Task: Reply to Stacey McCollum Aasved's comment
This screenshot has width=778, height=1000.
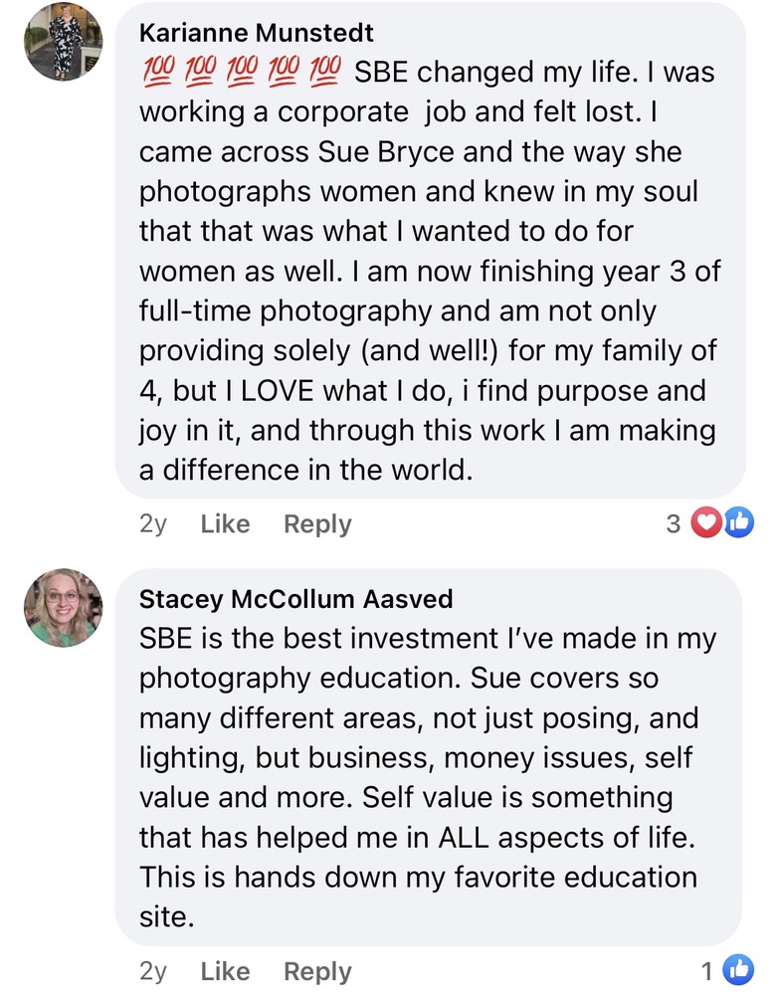Action: (317, 971)
